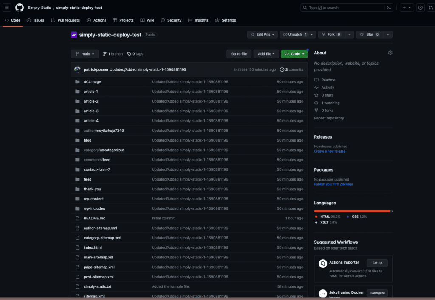Expand the Add file dropdown

pyautogui.click(x=266, y=54)
